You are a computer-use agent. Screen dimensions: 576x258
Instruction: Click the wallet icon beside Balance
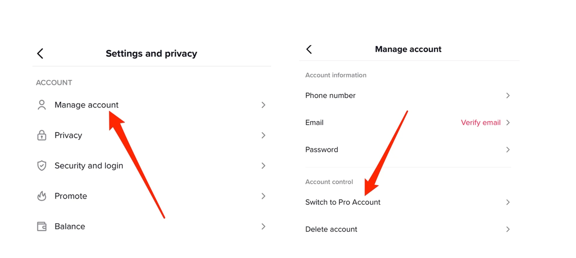pos(42,226)
